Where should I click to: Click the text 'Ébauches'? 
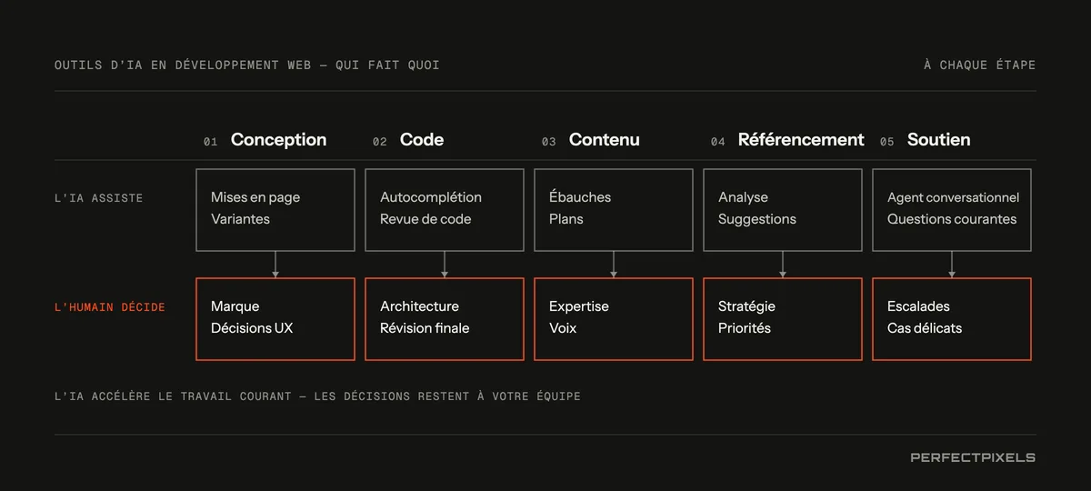pyautogui.click(x=580, y=197)
